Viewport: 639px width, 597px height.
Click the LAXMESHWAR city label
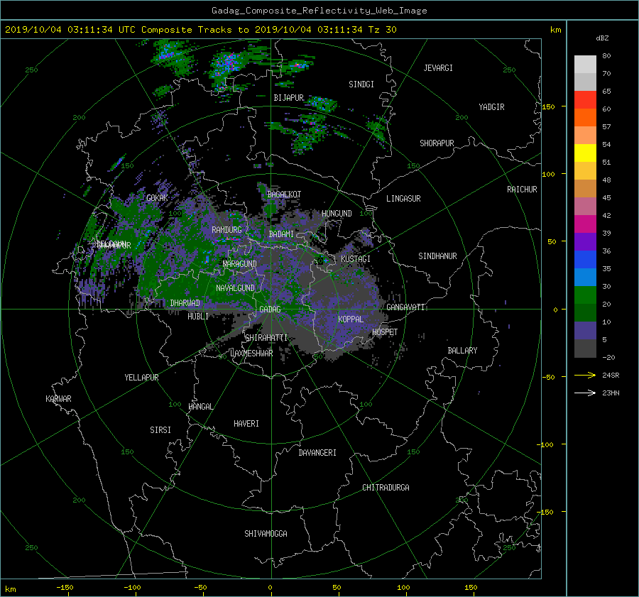251,354
